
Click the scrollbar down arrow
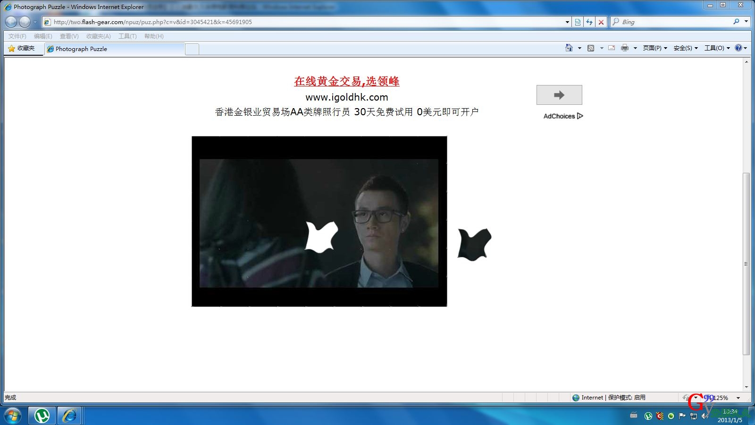(746, 387)
